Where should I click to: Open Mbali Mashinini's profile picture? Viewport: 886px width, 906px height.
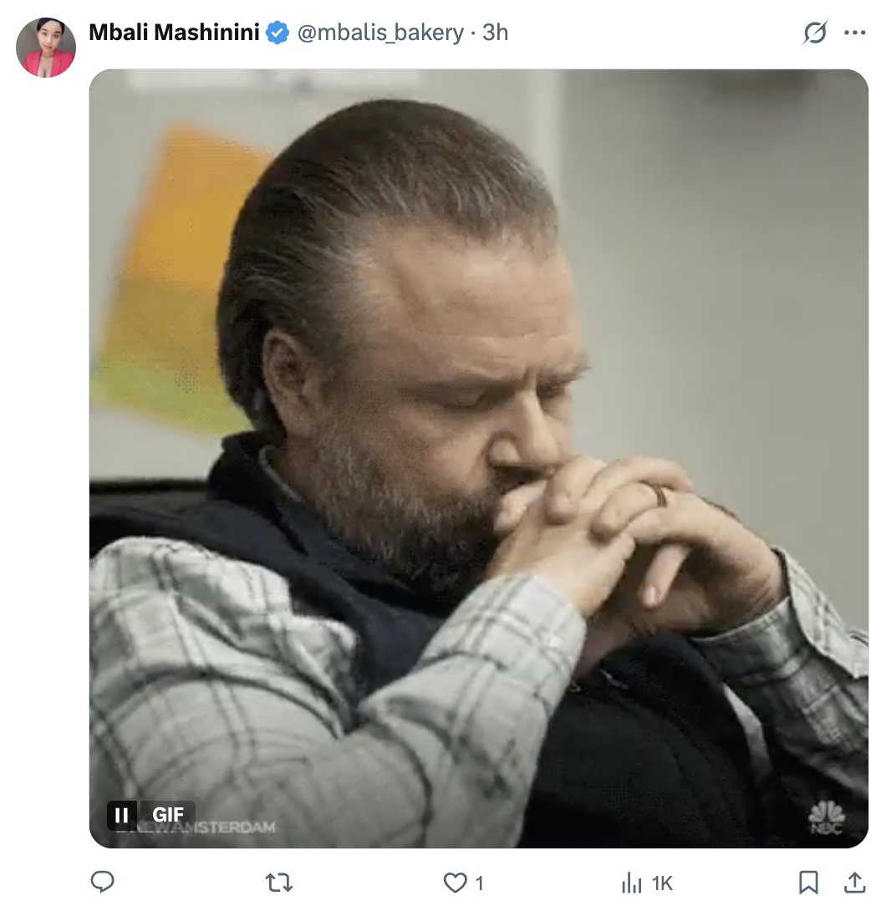[x=46, y=47]
